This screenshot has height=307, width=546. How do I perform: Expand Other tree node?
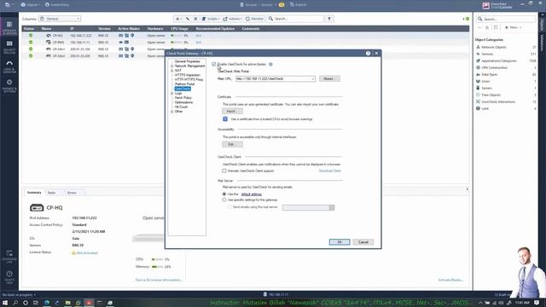point(172,112)
